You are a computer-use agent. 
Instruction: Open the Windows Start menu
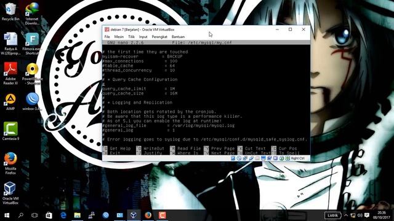tap(7, 215)
